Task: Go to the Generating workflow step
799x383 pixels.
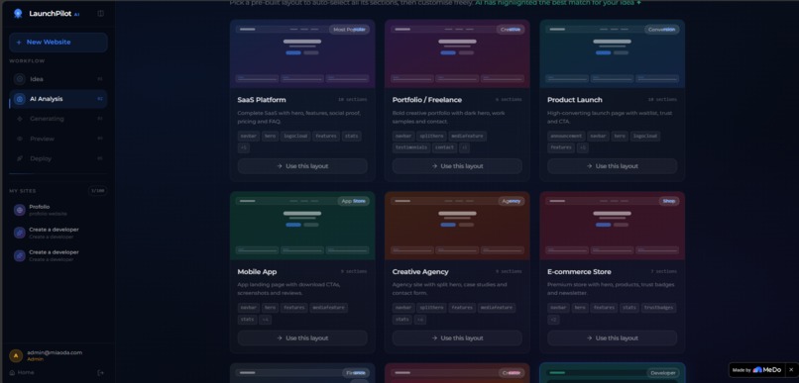Action: coord(58,119)
